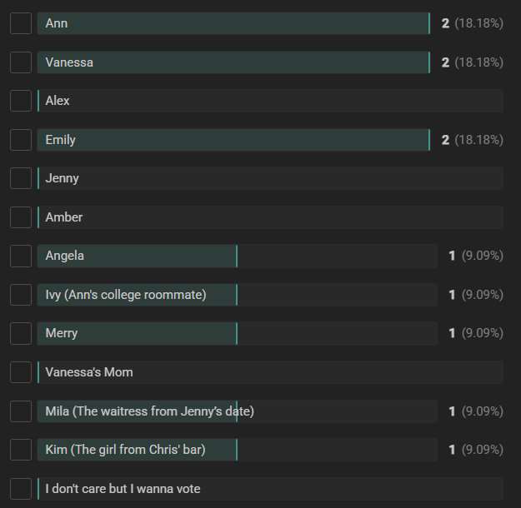Image resolution: width=521 pixels, height=508 pixels.
Task: Click Merry's 1 (9.09%) vote count
Action: point(476,333)
